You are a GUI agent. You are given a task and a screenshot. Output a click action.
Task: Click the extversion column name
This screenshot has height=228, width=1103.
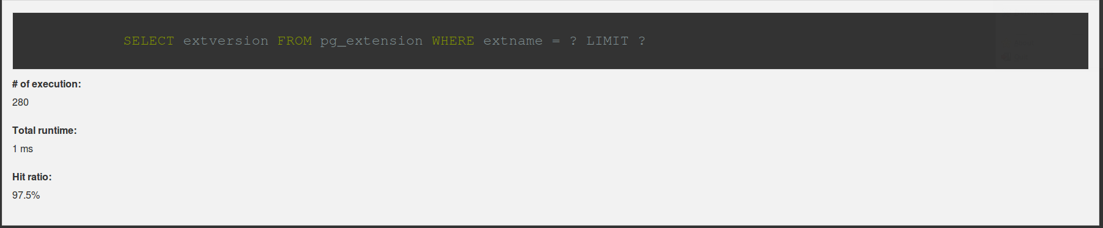coord(225,41)
